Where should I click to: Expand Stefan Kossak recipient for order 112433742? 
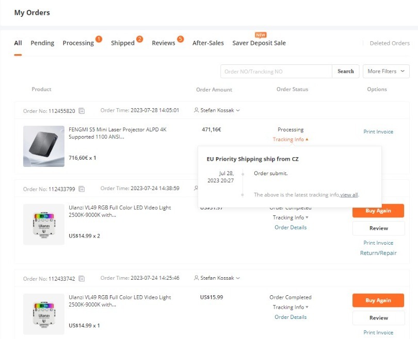217,278
